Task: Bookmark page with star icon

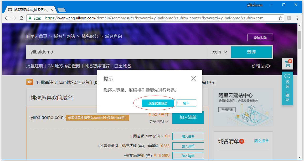Action: [x=280, y=18]
